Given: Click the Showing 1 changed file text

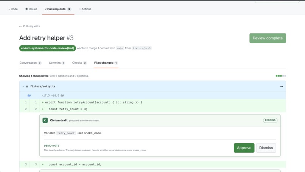Looking at the screenshot, I should (34, 76).
